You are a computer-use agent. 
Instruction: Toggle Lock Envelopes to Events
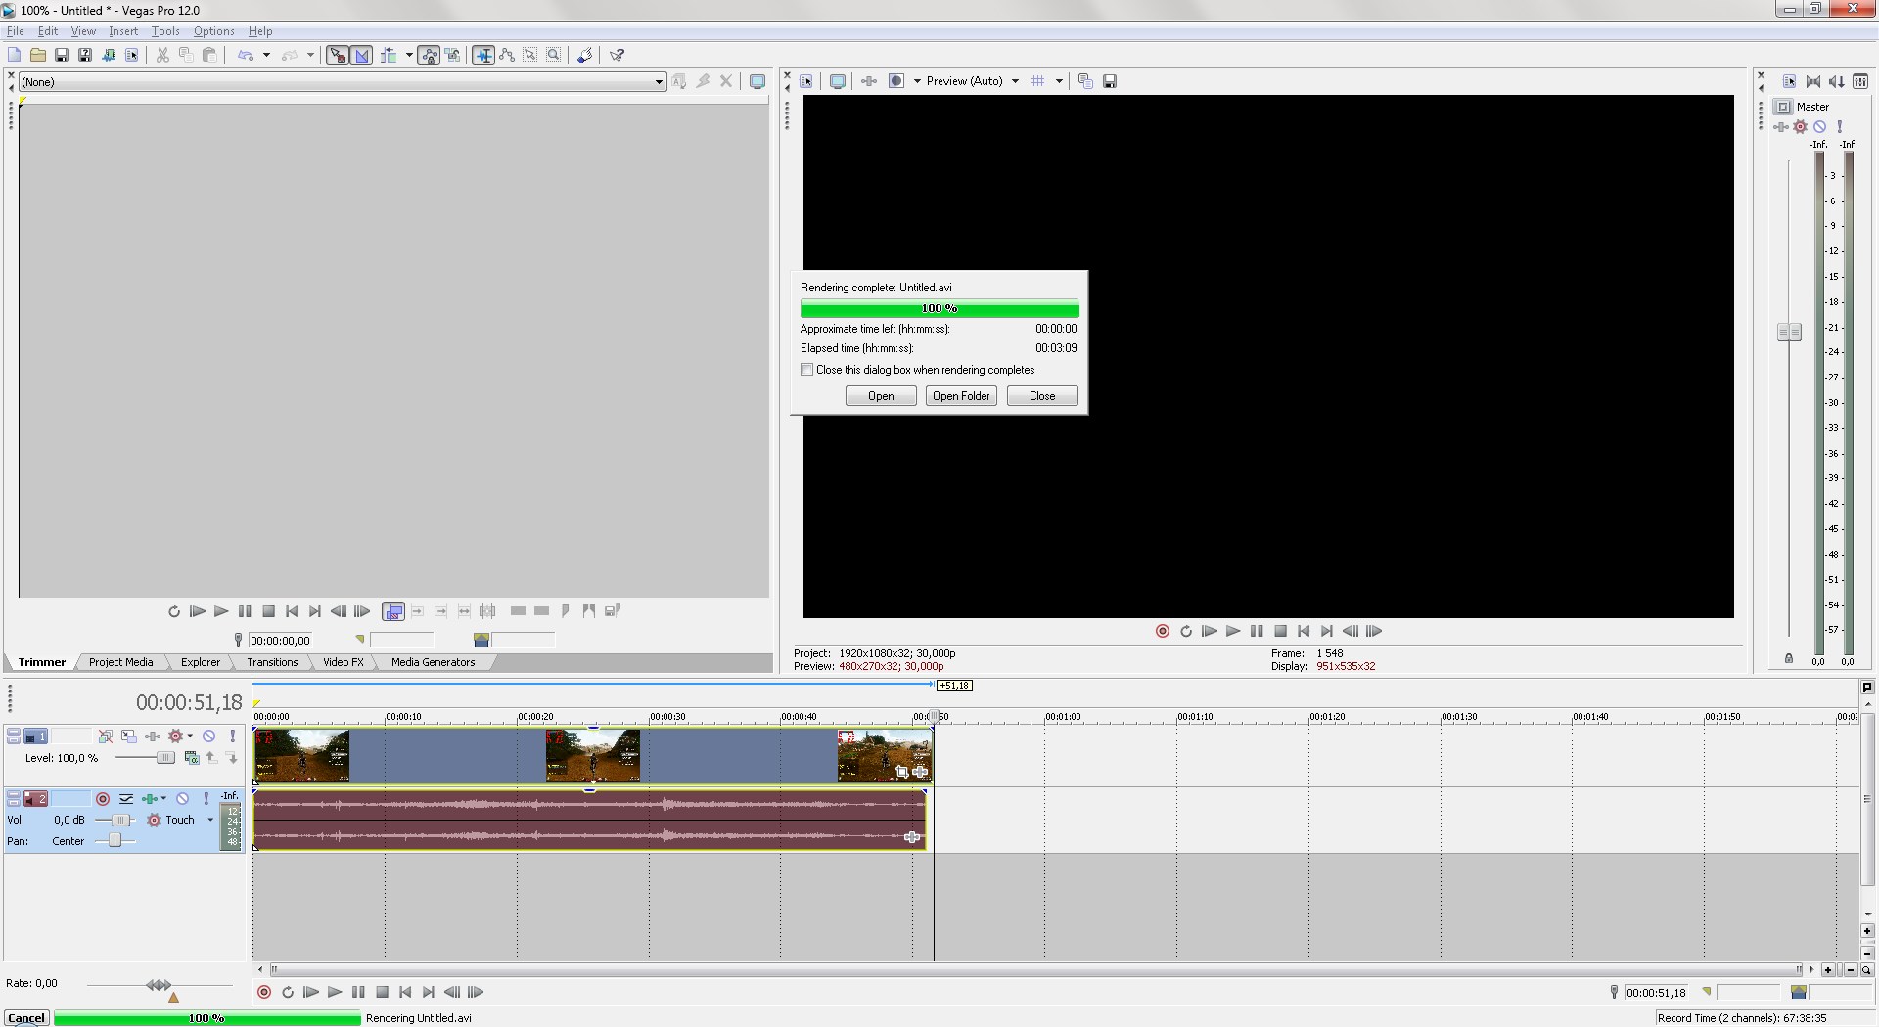click(429, 55)
